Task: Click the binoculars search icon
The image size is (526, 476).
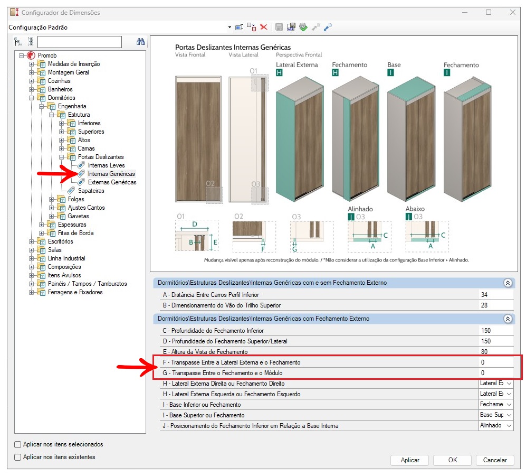Action: (x=140, y=42)
